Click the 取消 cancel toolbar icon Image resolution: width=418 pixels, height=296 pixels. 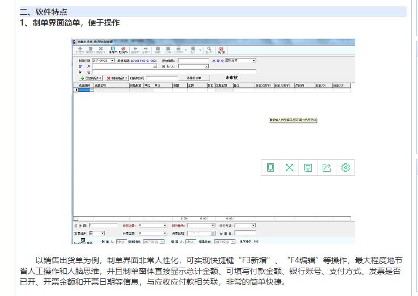tap(123, 50)
